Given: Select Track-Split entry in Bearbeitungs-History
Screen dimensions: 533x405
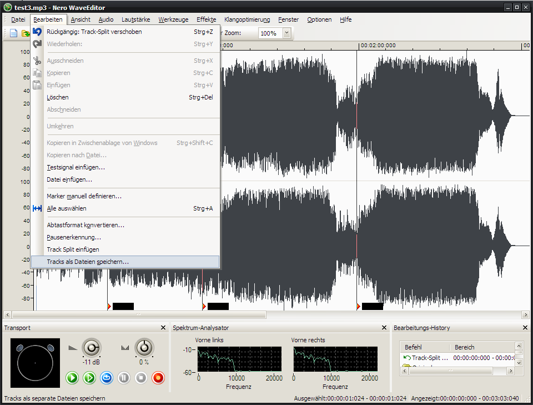Looking at the screenshot, I should (430, 358).
